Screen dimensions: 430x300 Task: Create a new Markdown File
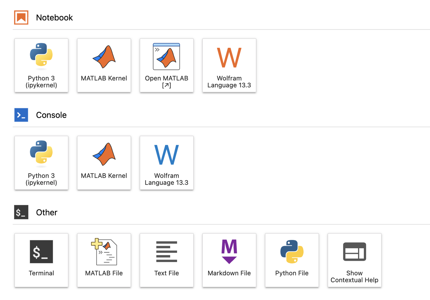(229, 260)
